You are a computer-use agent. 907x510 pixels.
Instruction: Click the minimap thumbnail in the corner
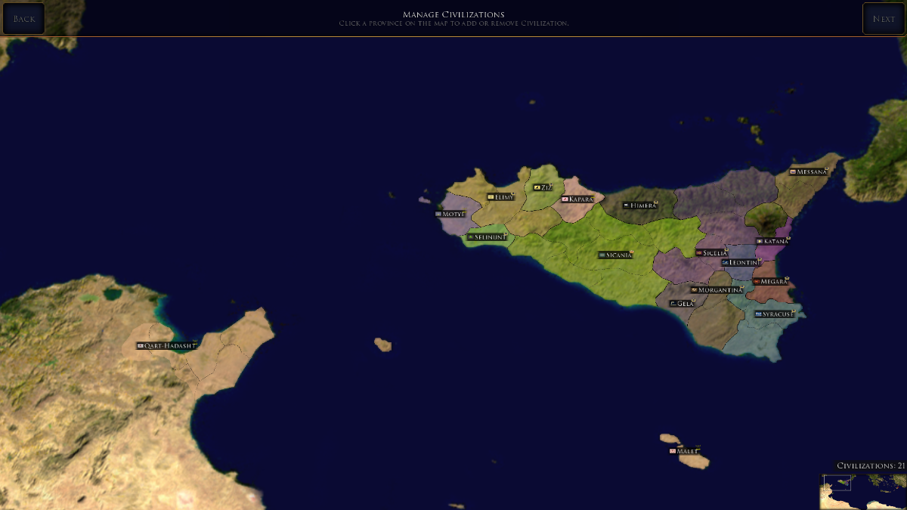click(862, 491)
